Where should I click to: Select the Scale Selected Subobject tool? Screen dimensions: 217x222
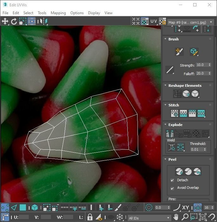(23, 21)
